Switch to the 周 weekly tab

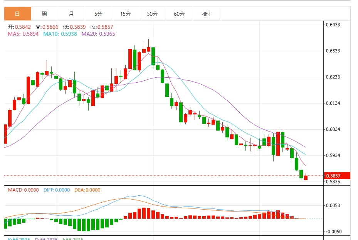point(44,14)
